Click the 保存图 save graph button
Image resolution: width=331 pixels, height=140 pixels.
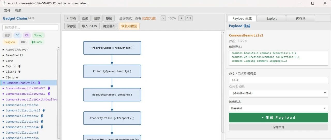71,26
